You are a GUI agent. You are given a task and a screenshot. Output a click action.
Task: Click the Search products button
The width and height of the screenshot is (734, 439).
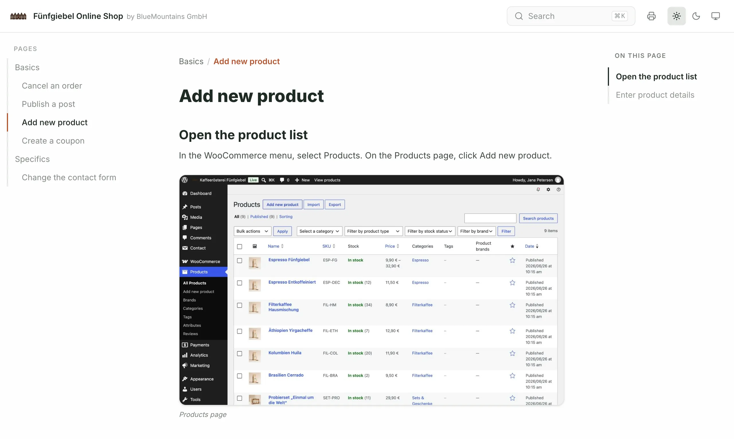pos(538,218)
